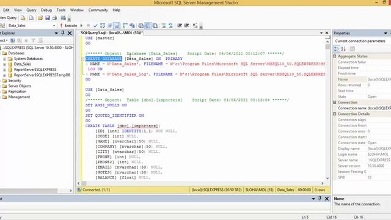Open the Data_Sales database dropdown
The height and width of the screenshot is (220, 391).
(54, 26)
